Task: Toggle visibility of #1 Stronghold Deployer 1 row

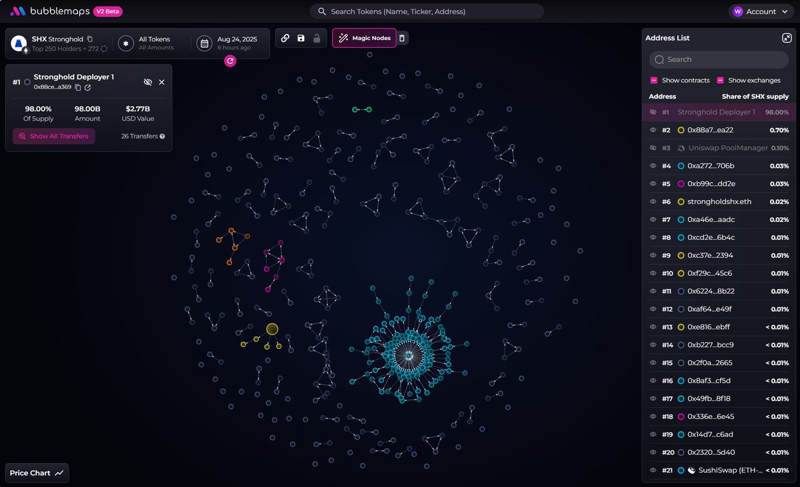Action: 653,113
